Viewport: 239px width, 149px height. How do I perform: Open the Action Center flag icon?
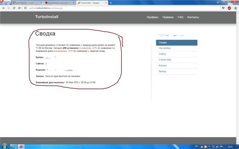(221, 147)
